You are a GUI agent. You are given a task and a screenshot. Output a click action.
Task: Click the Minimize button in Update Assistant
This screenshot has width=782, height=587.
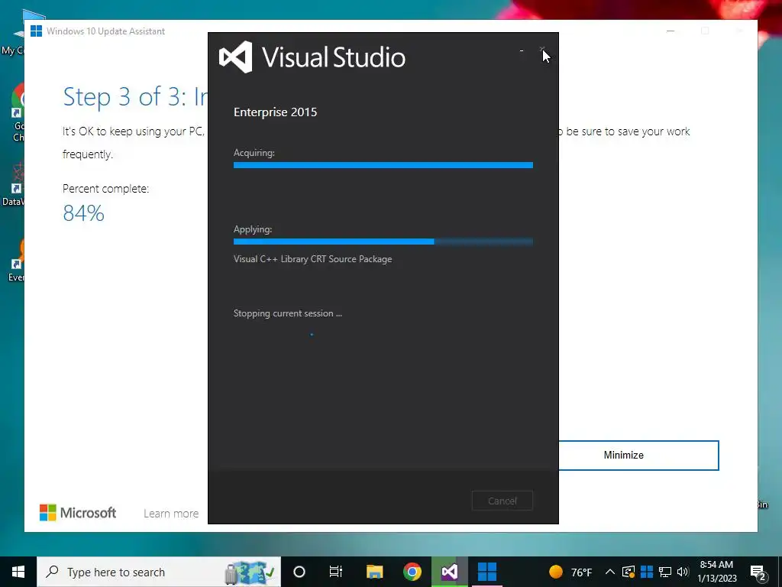pyautogui.click(x=638, y=456)
